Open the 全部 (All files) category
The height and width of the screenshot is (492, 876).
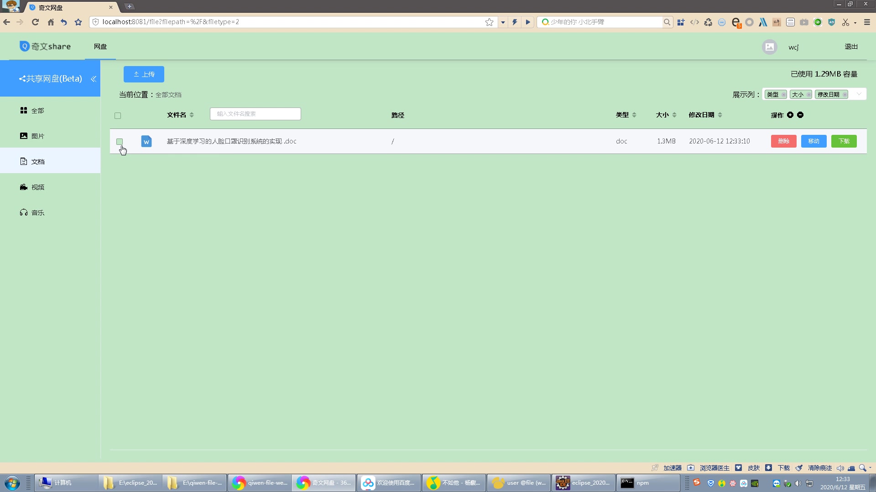click(50, 111)
